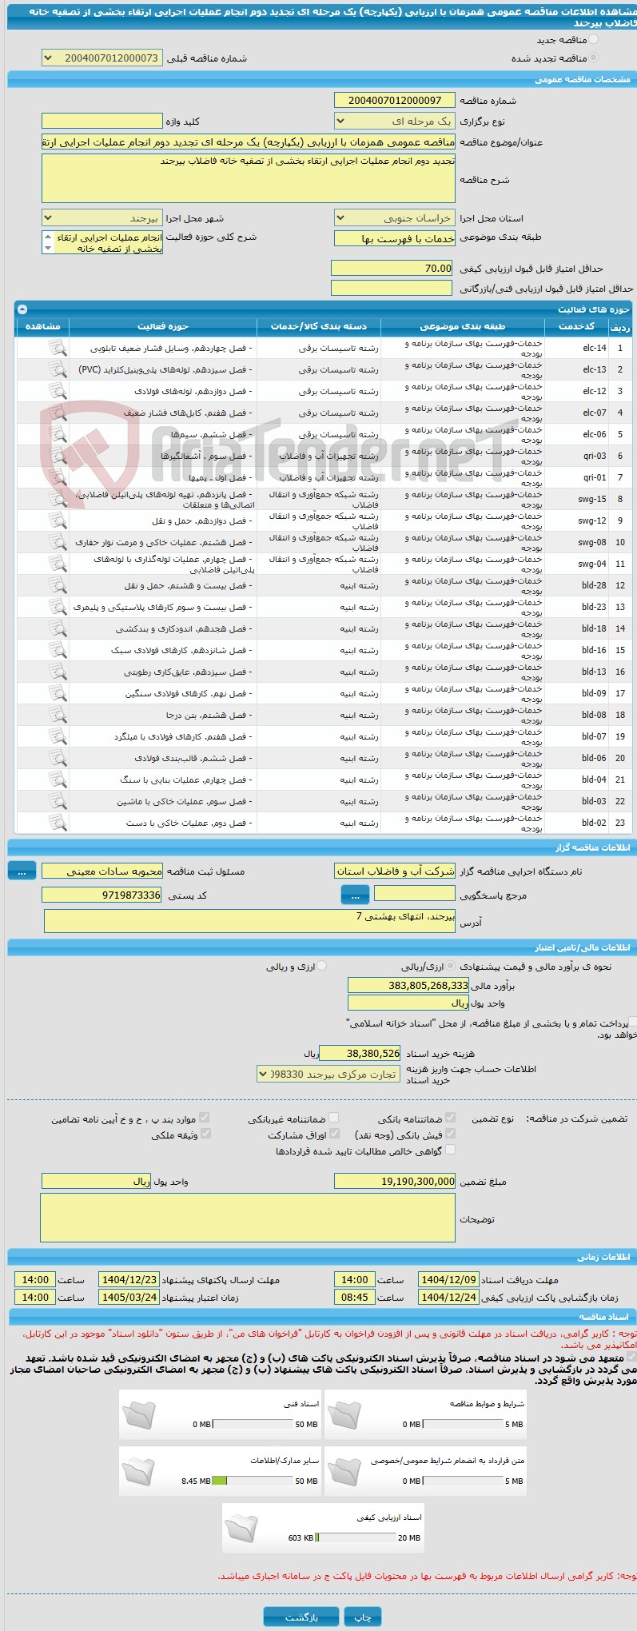Open the view magnifier for row bld-16
The height and width of the screenshot is (1631, 637).
[x=57, y=650]
